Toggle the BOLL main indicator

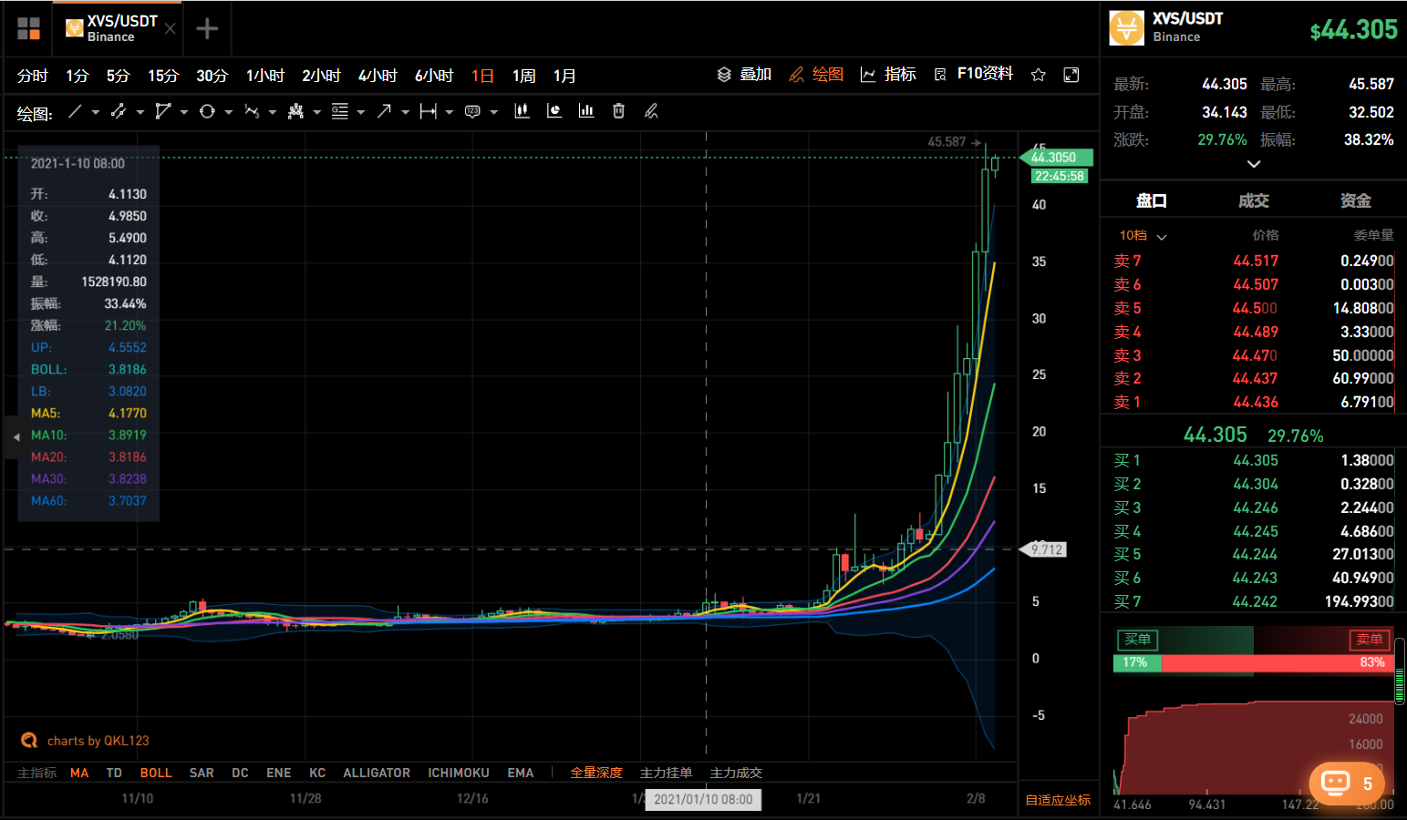coord(156,773)
